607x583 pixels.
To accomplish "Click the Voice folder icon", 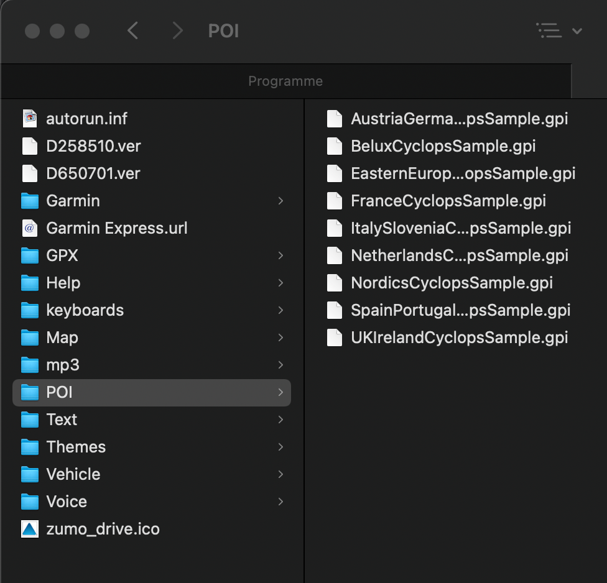I will pyautogui.click(x=30, y=502).
